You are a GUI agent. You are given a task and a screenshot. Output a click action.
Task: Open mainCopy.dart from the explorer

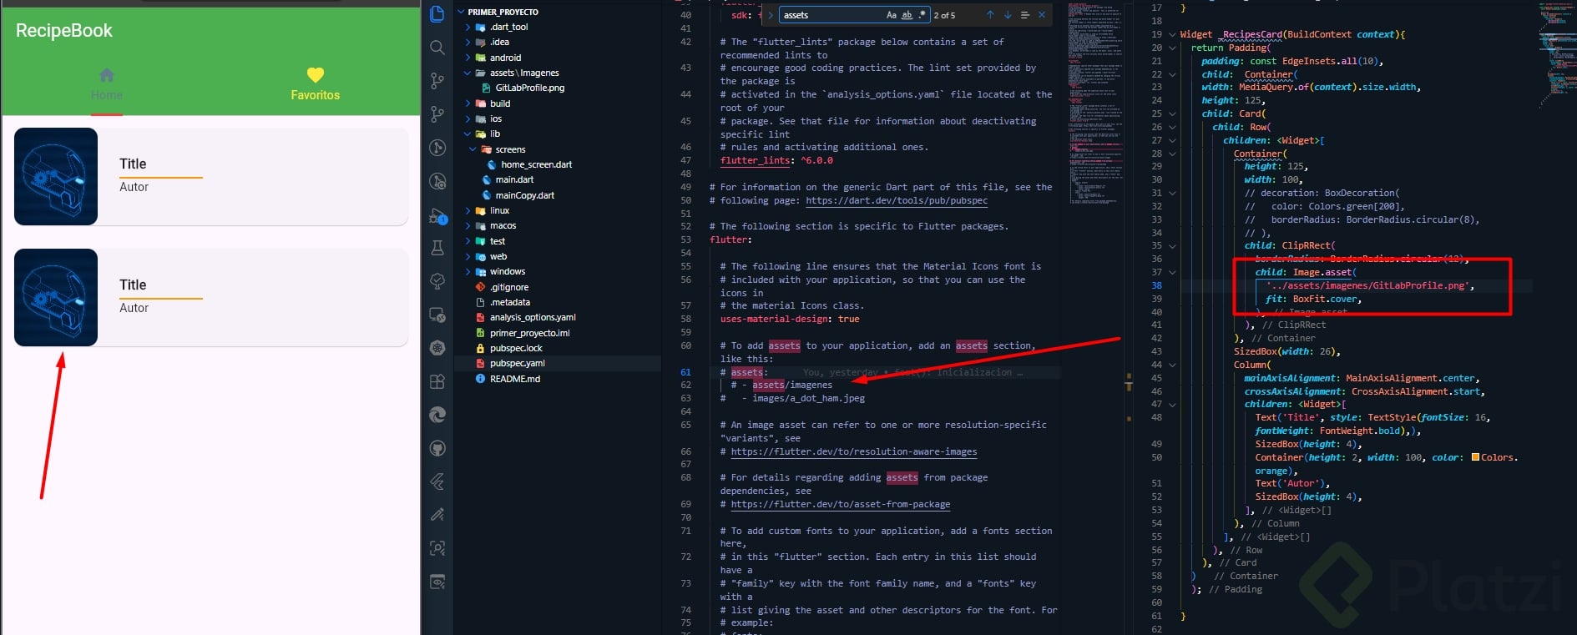525,195
